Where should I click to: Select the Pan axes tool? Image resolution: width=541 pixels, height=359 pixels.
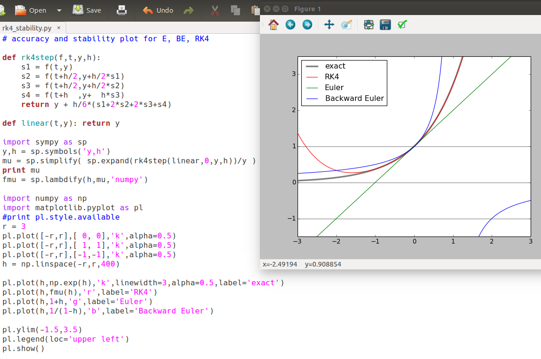point(329,24)
